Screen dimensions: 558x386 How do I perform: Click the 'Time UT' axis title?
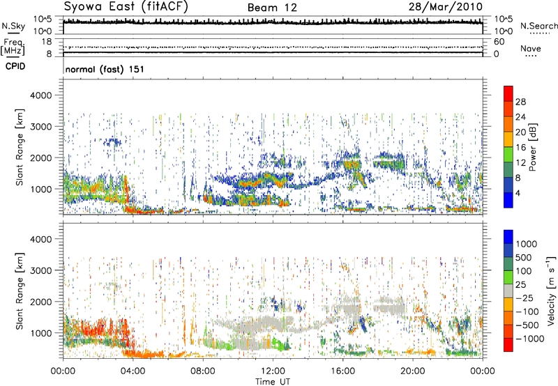[273, 382]
